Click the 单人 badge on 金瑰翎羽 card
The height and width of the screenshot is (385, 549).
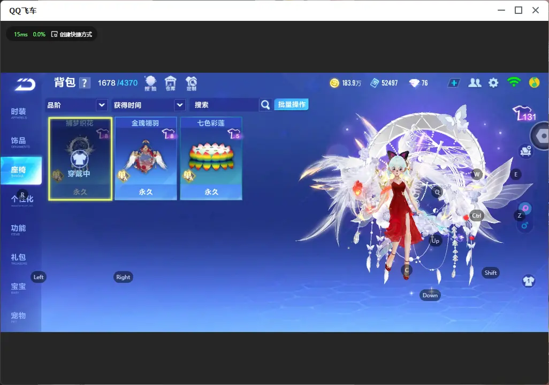123,175
